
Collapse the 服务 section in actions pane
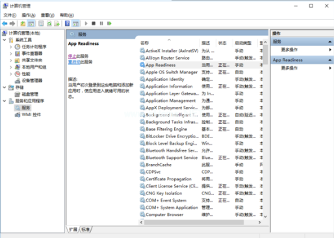click(330, 42)
